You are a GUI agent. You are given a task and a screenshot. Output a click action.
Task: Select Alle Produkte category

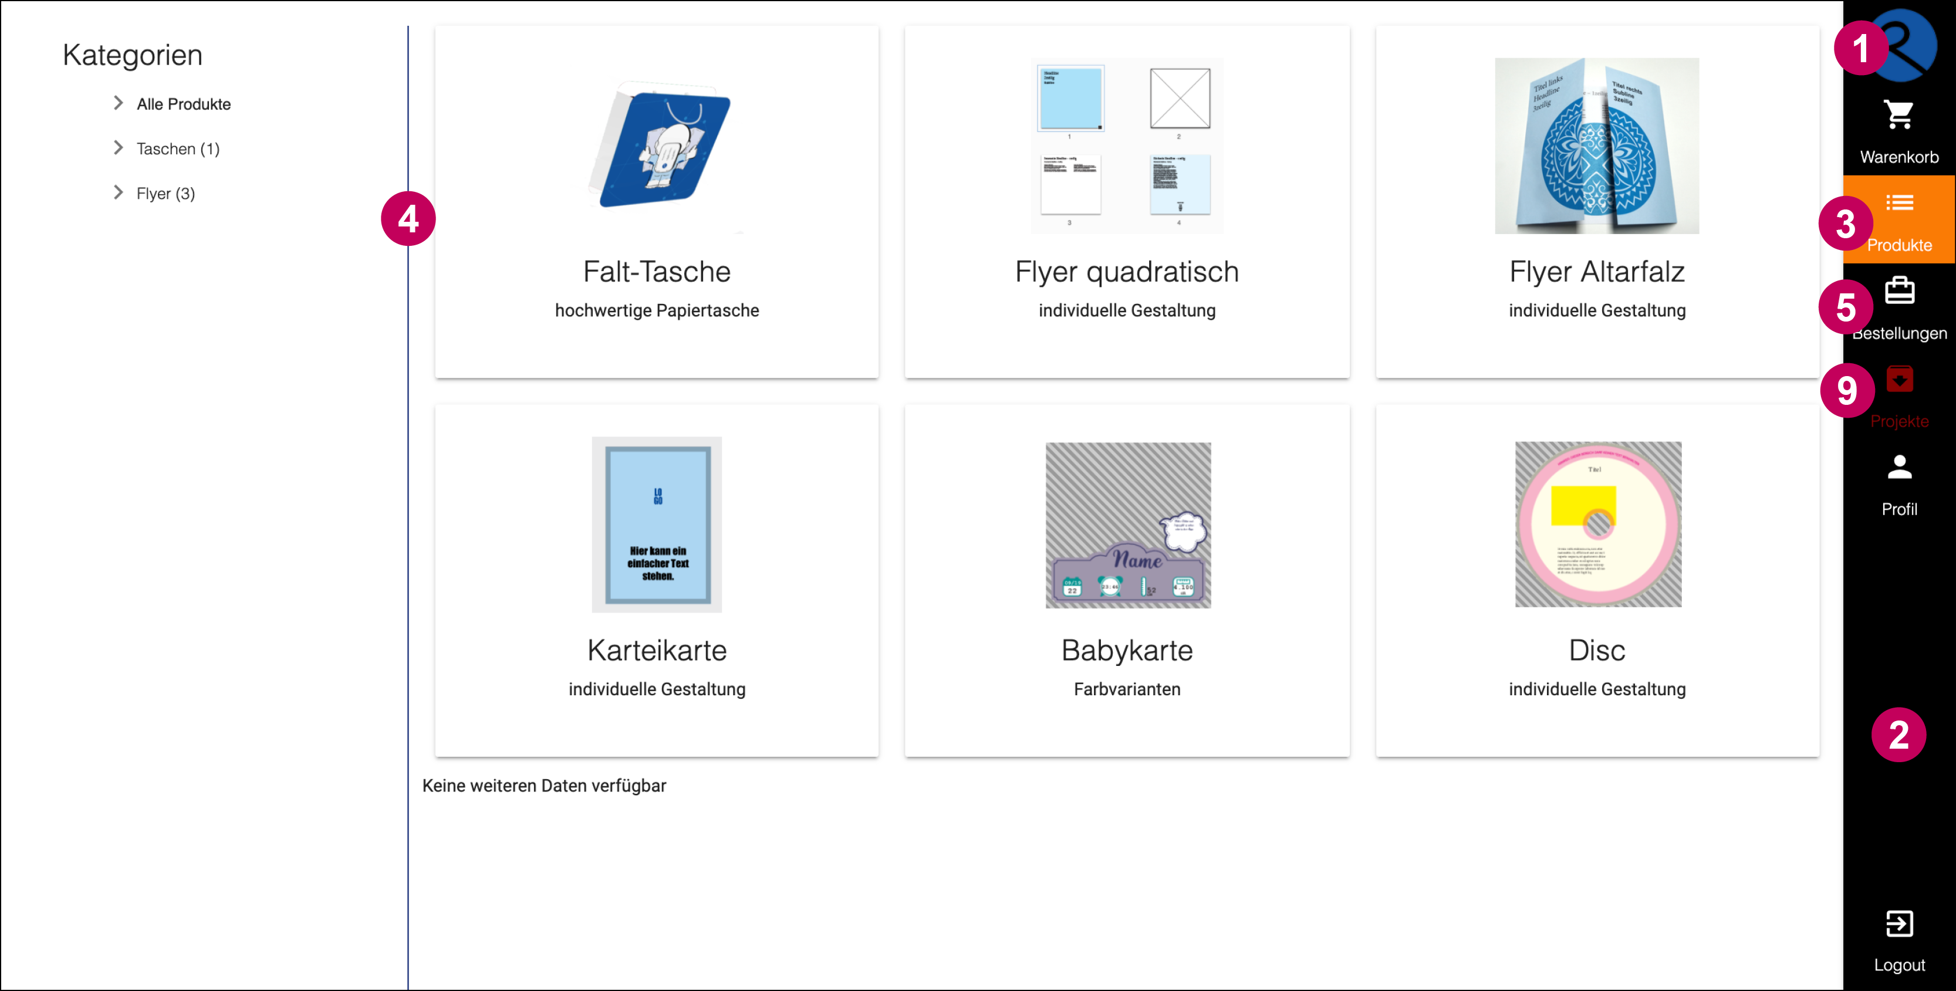184,104
